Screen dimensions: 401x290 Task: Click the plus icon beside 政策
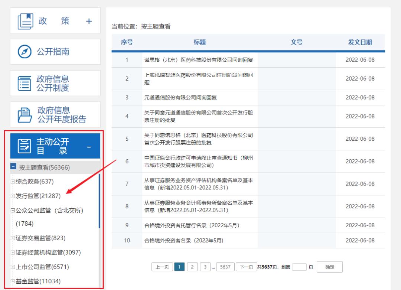pyautogui.click(x=89, y=21)
